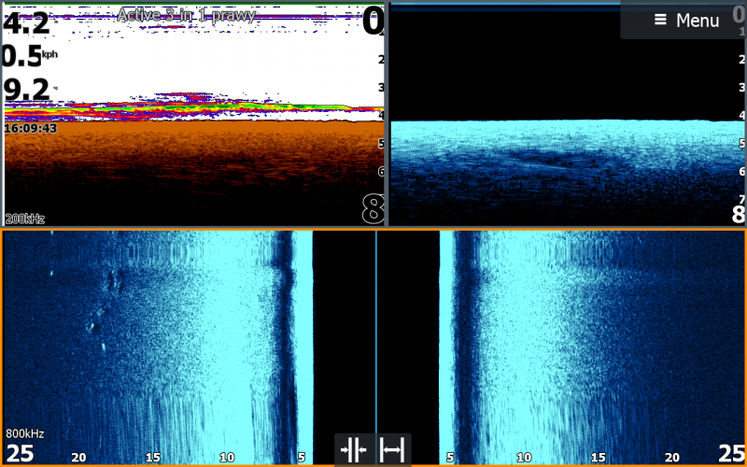The width and height of the screenshot is (747, 467).
Task: Click the sonar panel's upper range value 0
Action: [x=373, y=21]
